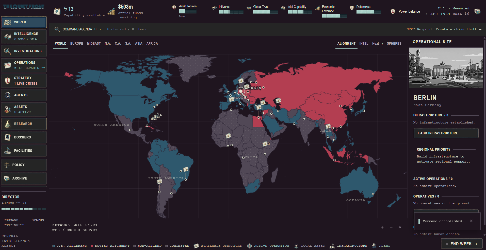Click the map zoom-in plus icon

click(x=382, y=227)
